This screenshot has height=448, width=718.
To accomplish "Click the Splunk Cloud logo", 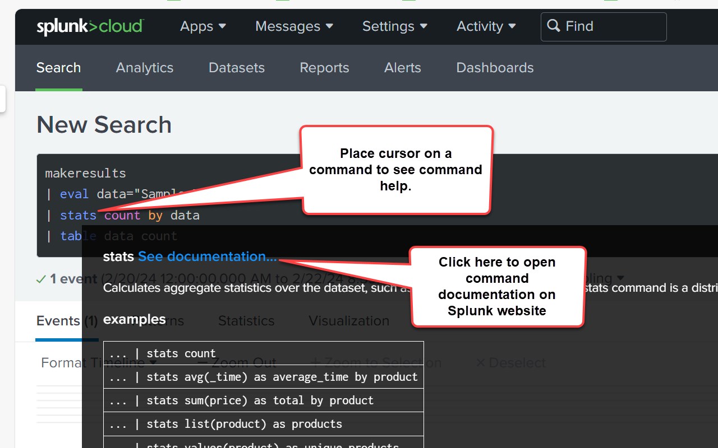I will (x=90, y=26).
